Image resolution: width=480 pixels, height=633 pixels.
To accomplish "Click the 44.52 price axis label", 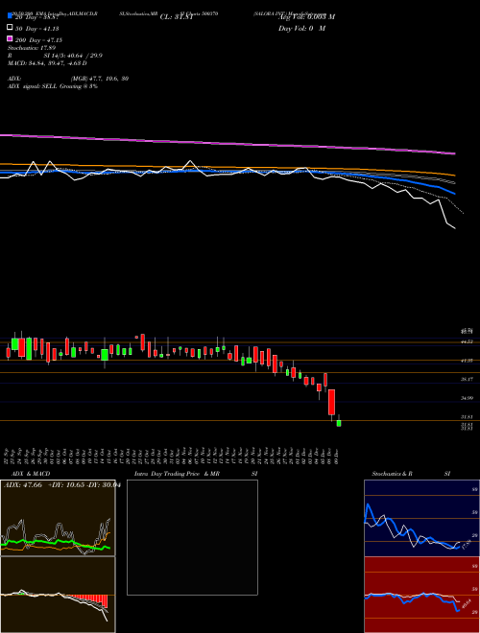I will (x=468, y=341).
